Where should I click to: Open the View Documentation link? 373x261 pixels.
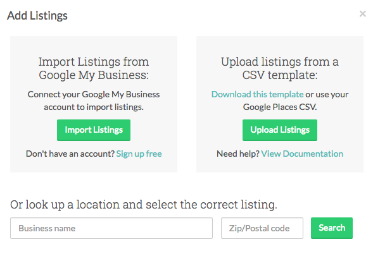[x=302, y=154]
